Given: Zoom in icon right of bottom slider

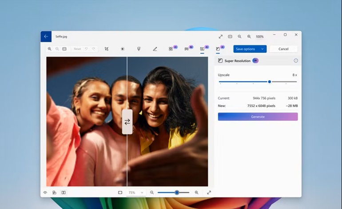Looking at the screenshot, I should pyautogui.click(x=196, y=193).
